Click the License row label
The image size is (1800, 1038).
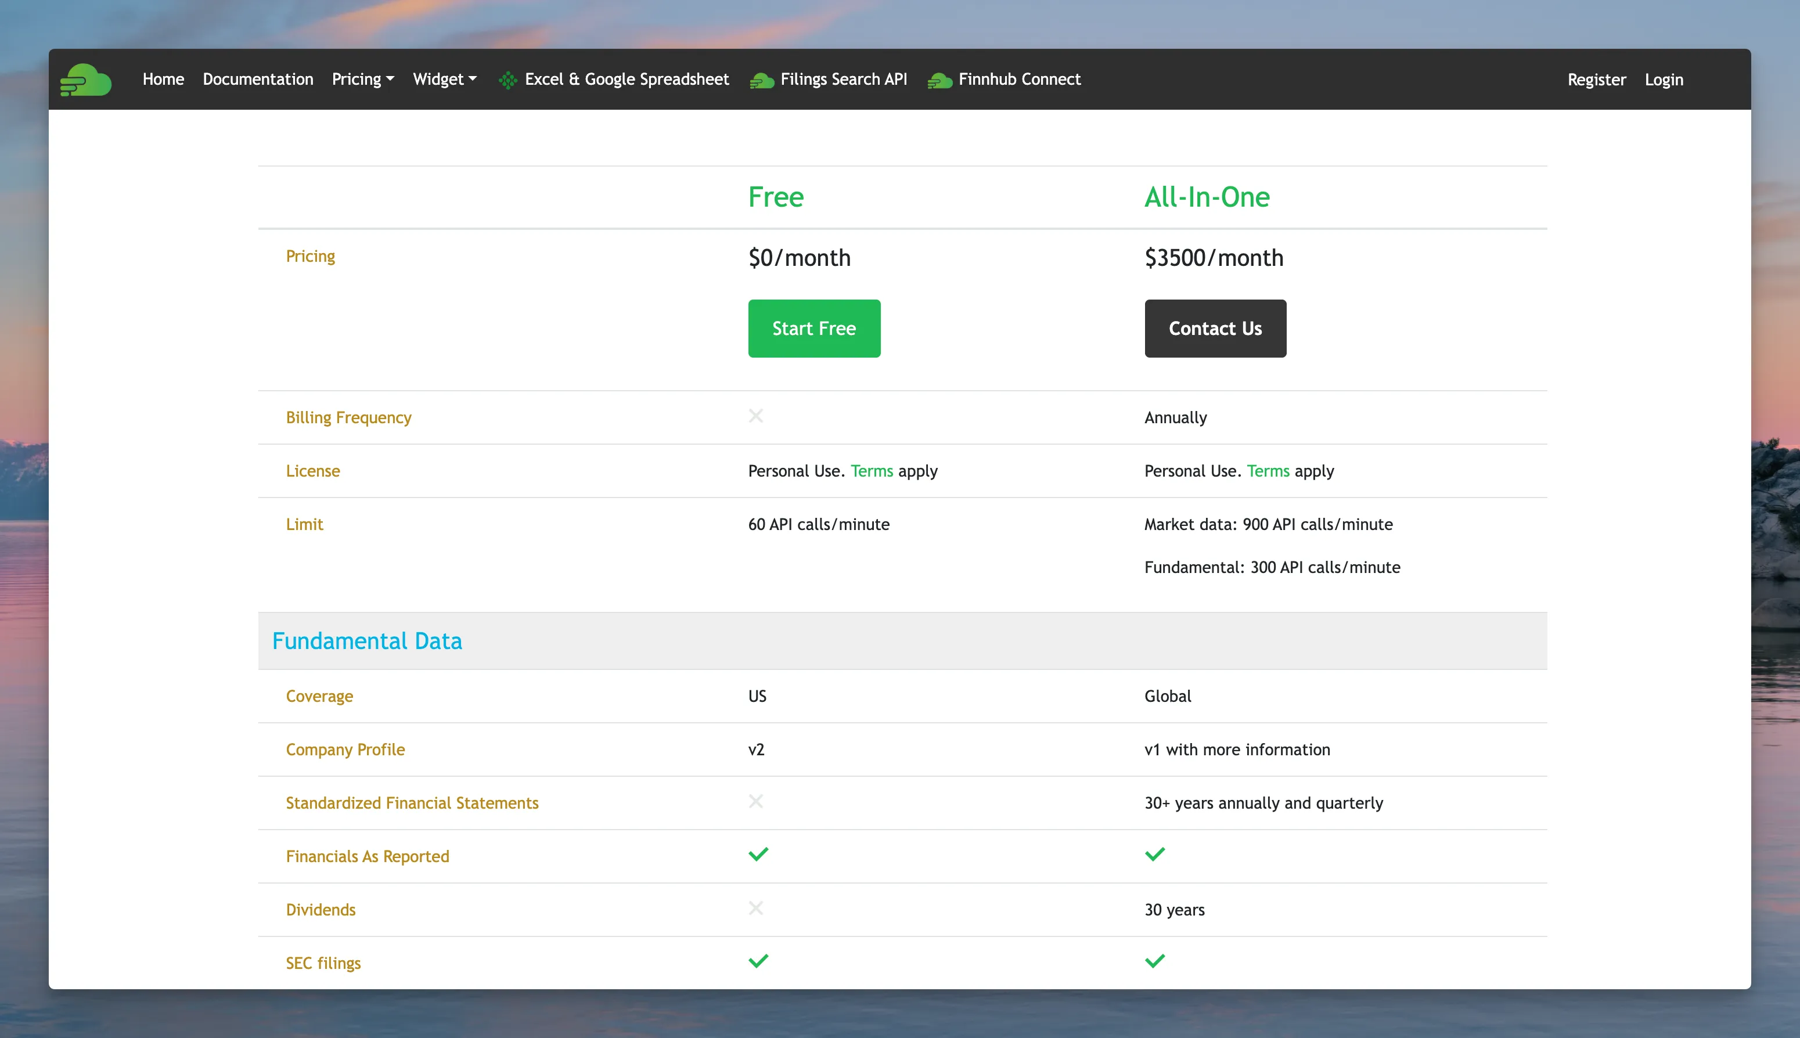313,471
